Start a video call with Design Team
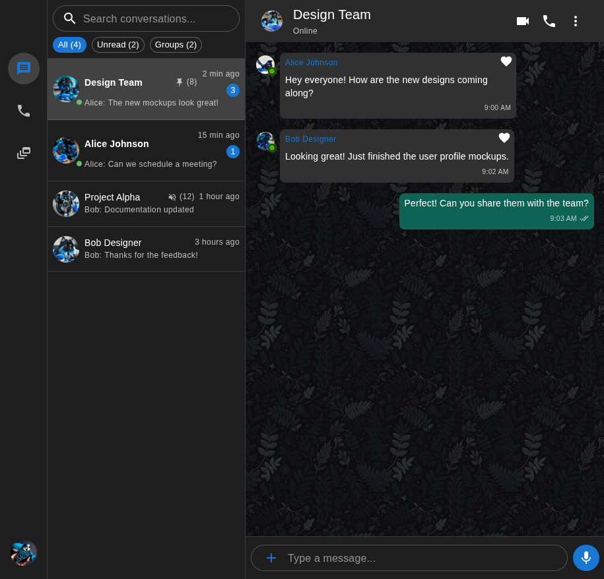Screen dimensions: 604x579 (523, 21)
